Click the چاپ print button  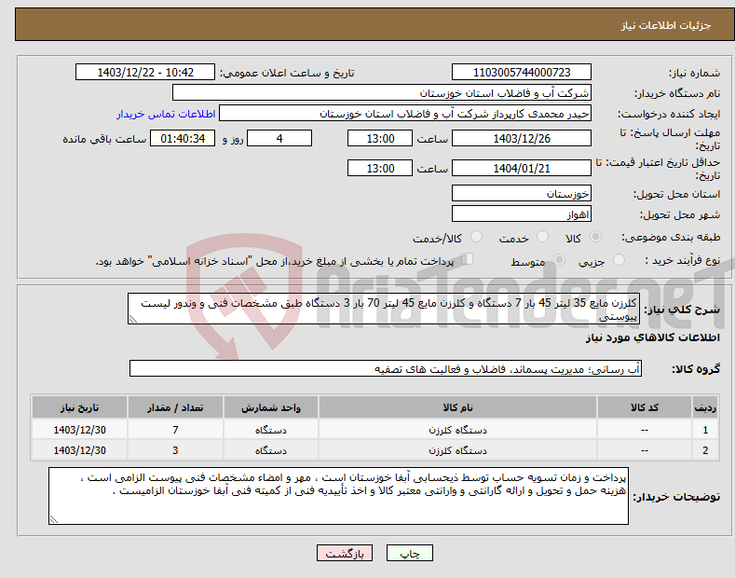pyautogui.click(x=410, y=554)
